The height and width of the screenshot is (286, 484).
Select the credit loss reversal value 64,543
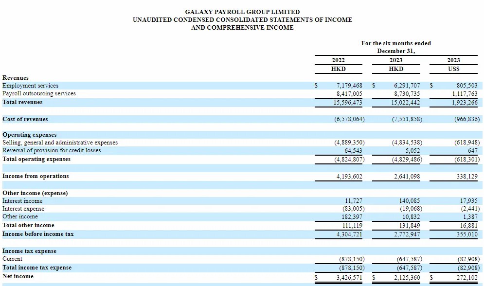(354, 151)
